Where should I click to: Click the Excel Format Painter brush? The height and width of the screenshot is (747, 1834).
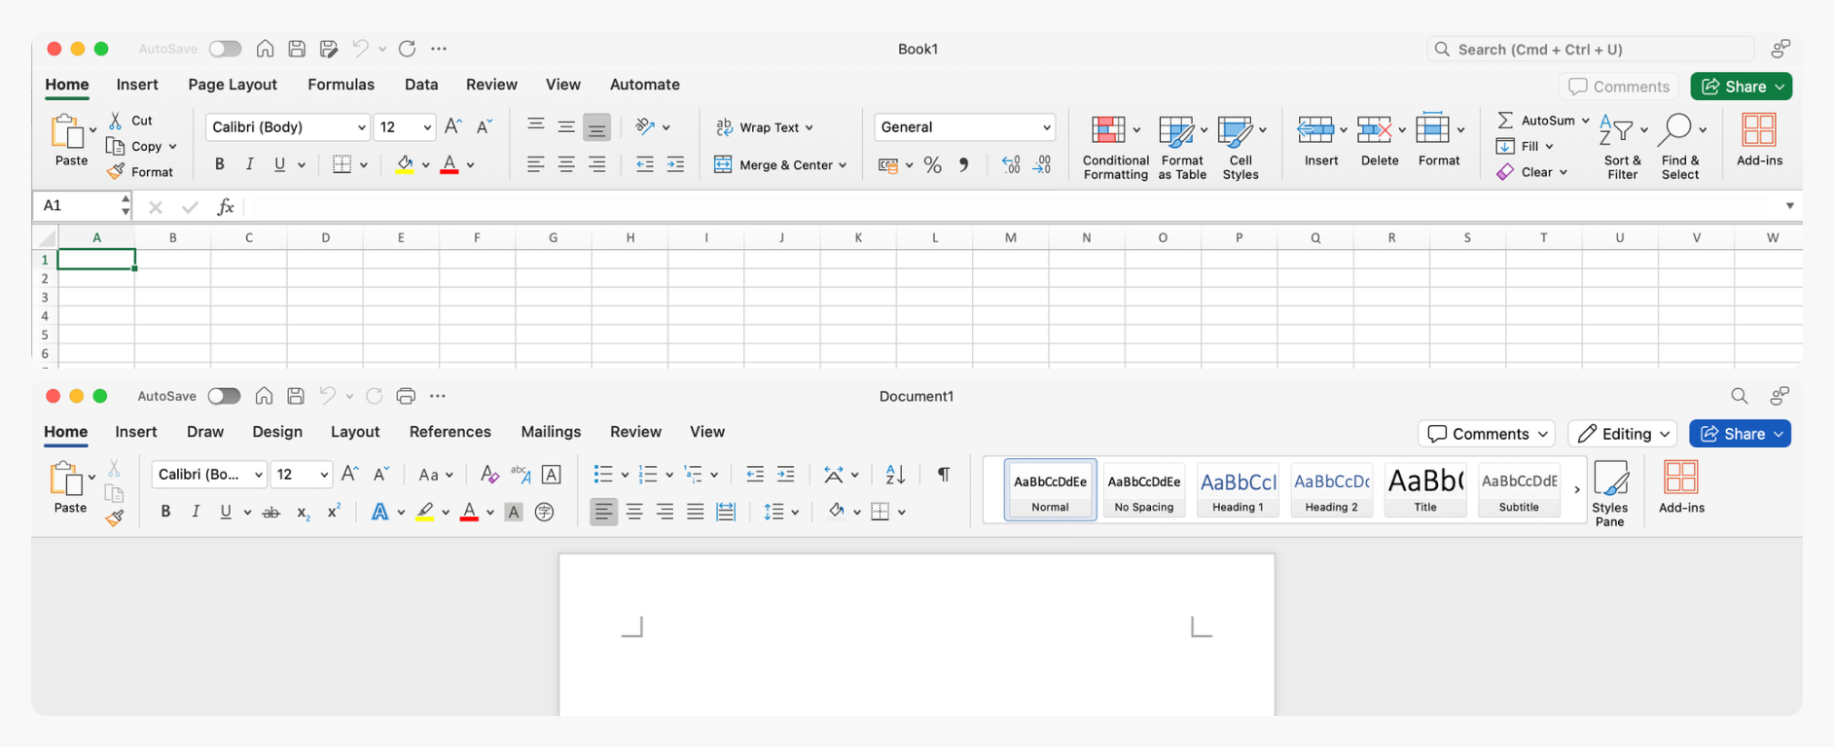(116, 171)
